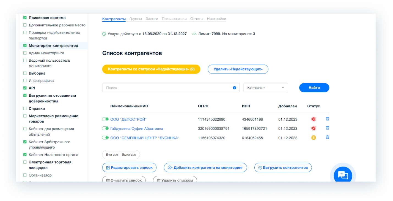This screenshot has width=393, height=201.
Task: Click red status icon for Габдуллина row
Action: coord(314,128)
